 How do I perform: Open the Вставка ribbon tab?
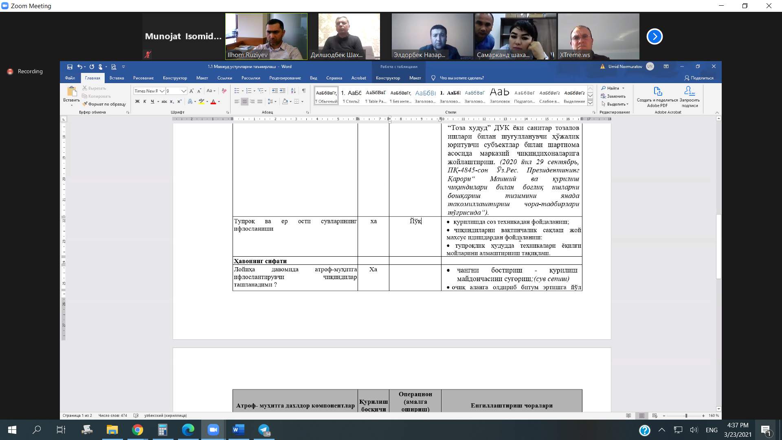pos(116,78)
